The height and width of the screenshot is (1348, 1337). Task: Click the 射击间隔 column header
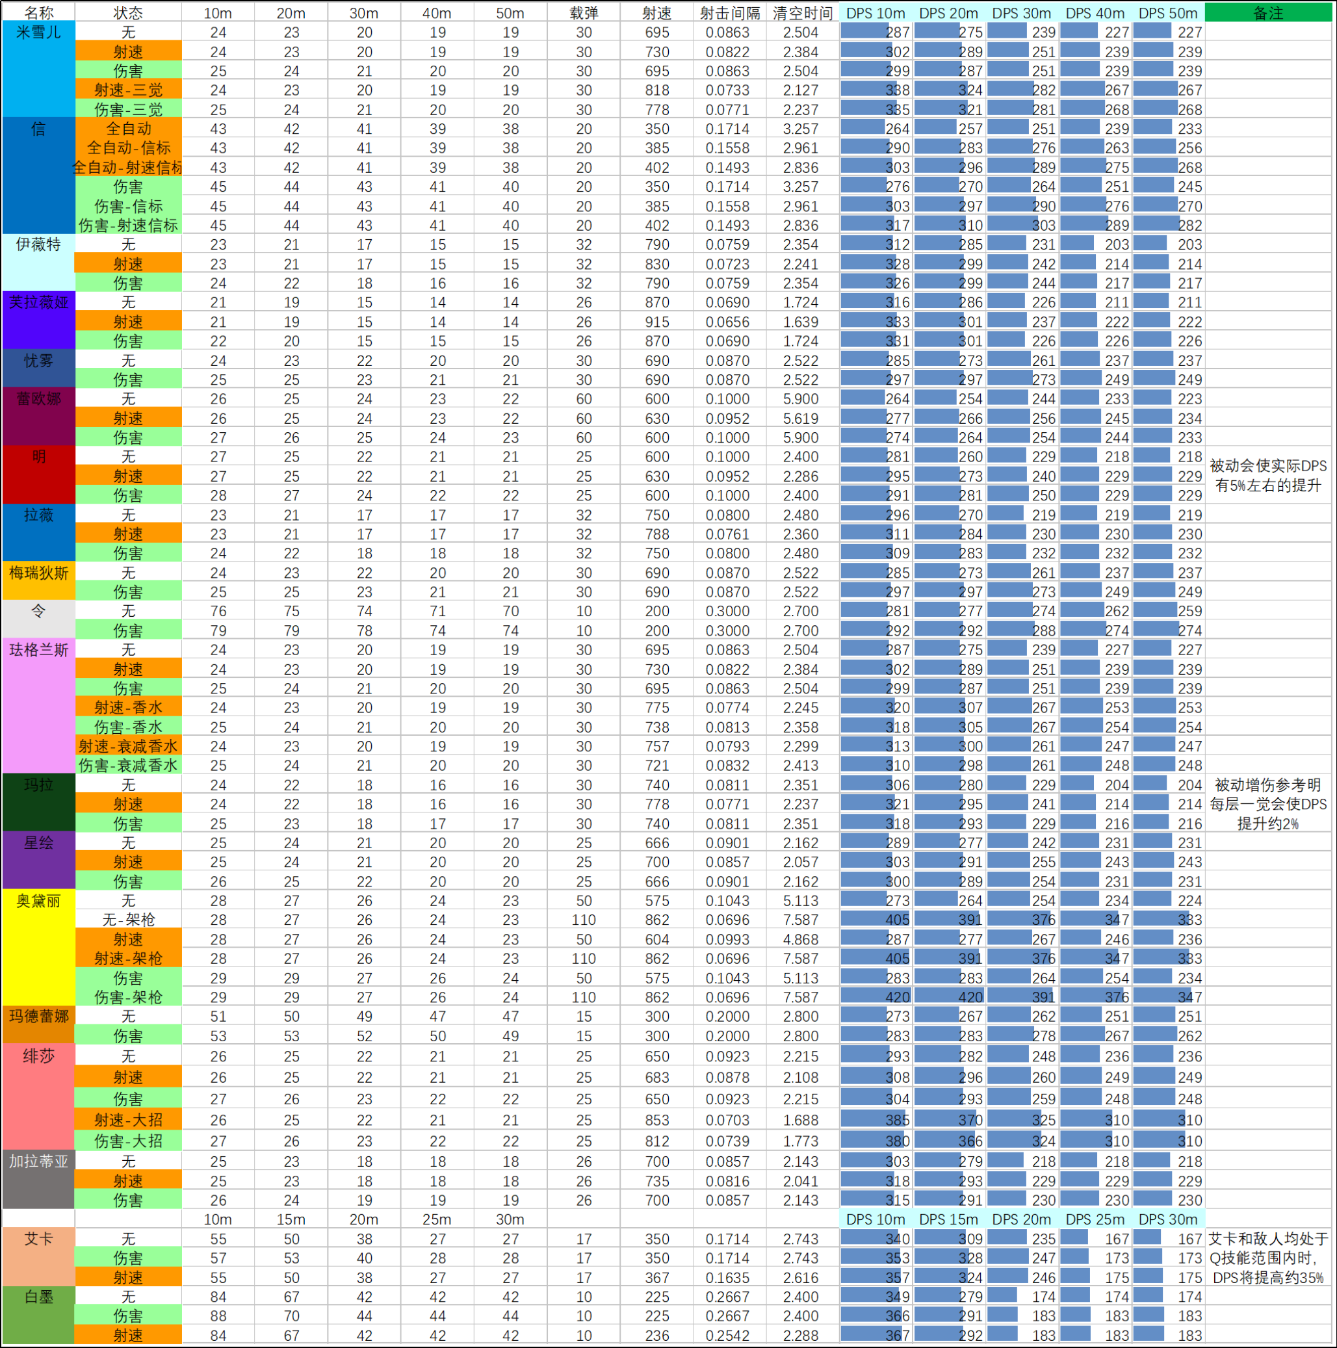pos(730,12)
